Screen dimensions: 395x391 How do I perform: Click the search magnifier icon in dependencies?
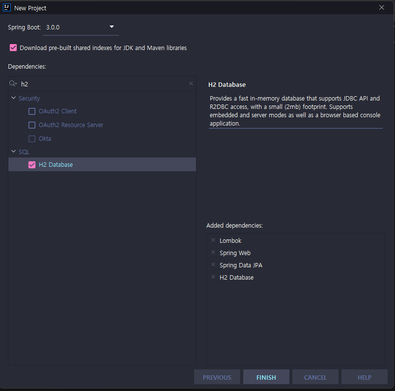13,83
